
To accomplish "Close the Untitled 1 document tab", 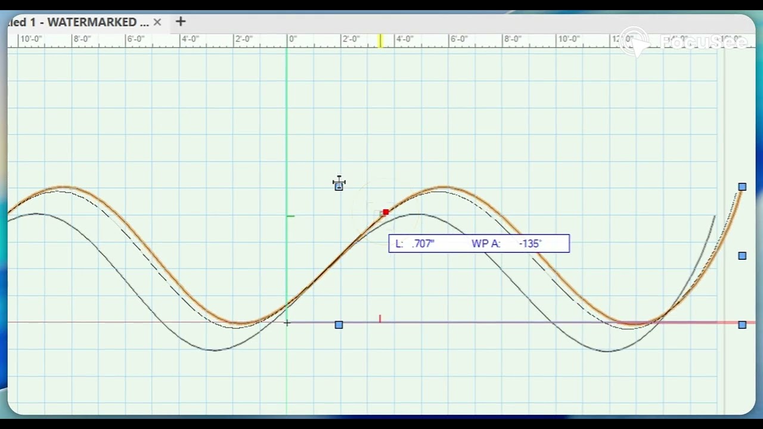I will [x=157, y=22].
